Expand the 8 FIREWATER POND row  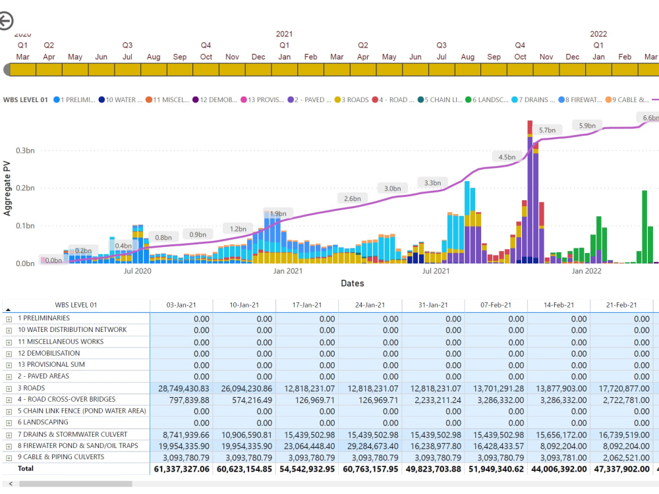click(9, 446)
